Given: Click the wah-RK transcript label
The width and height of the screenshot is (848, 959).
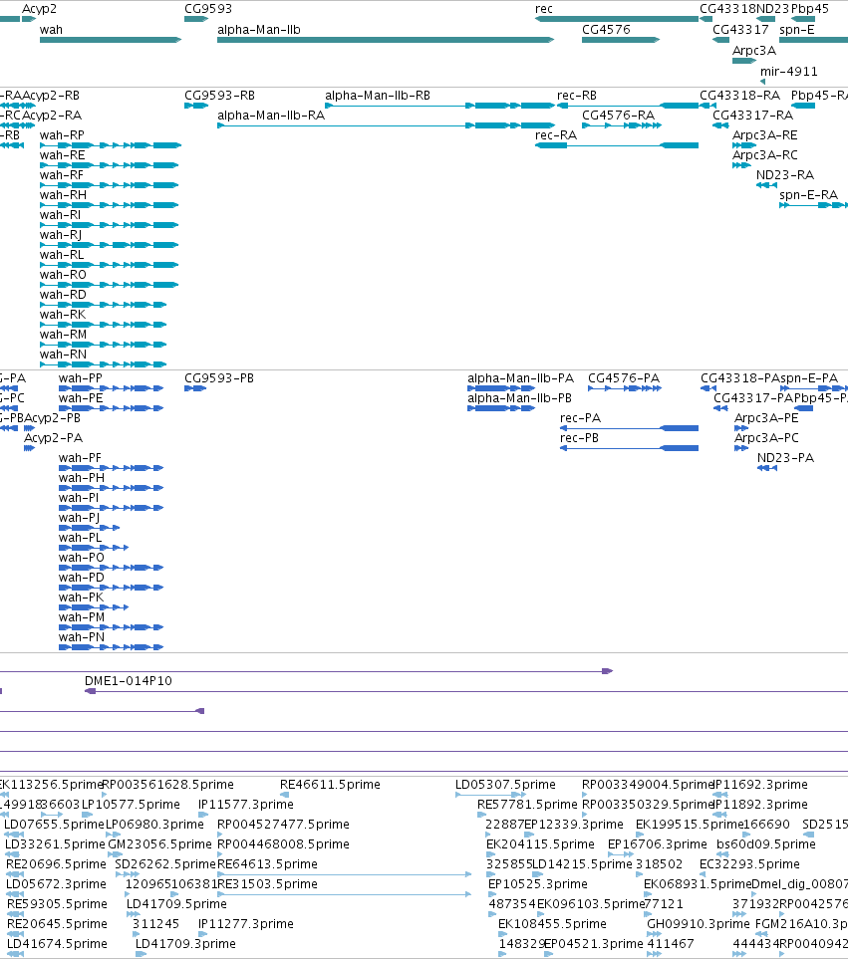Looking at the screenshot, I should 63,315.
